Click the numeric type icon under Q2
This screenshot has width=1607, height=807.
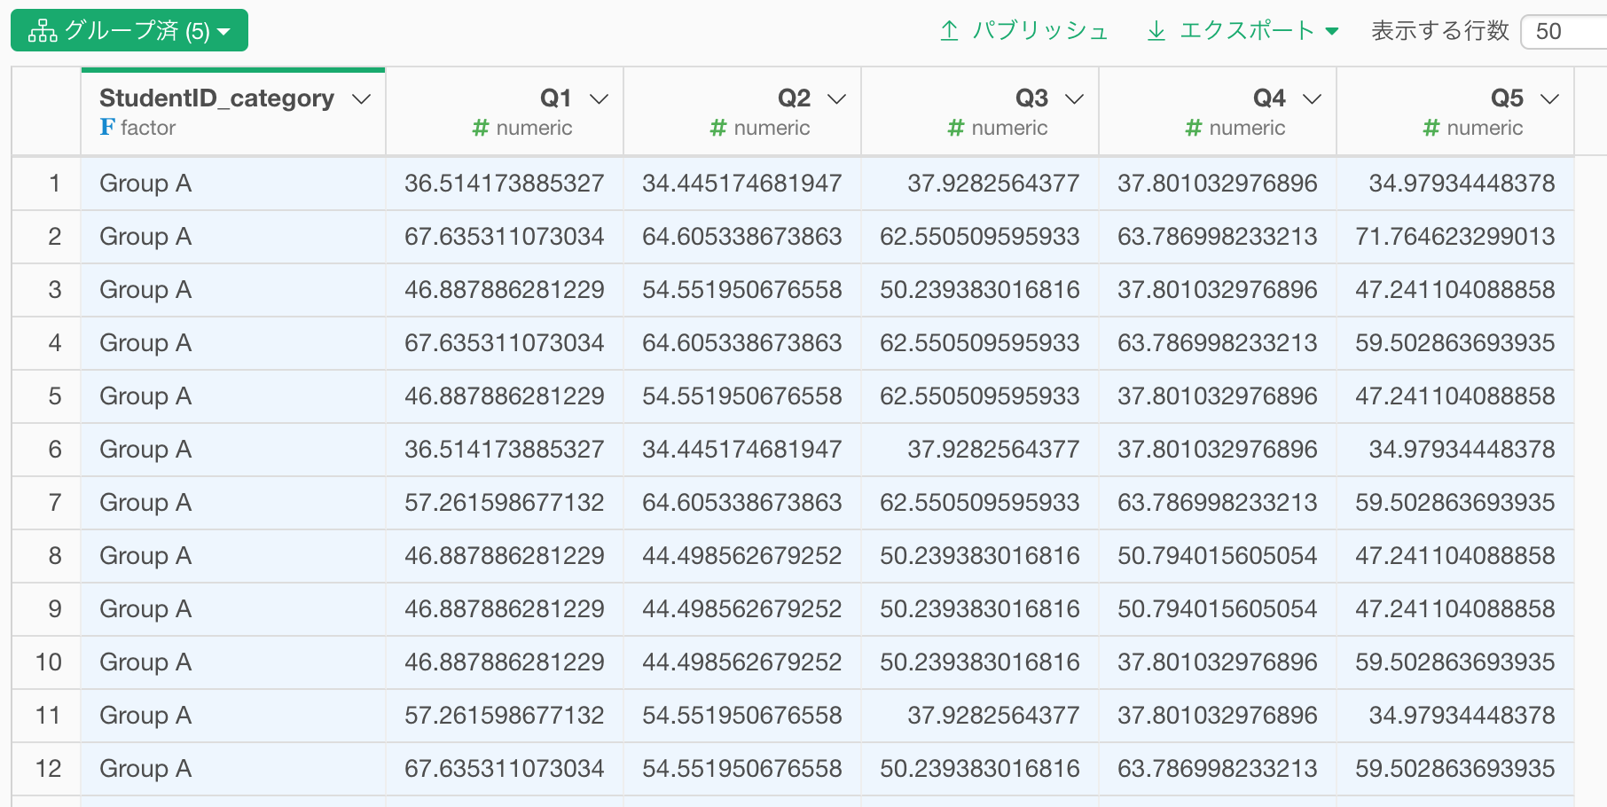pyautogui.click(x=718, y=128)
